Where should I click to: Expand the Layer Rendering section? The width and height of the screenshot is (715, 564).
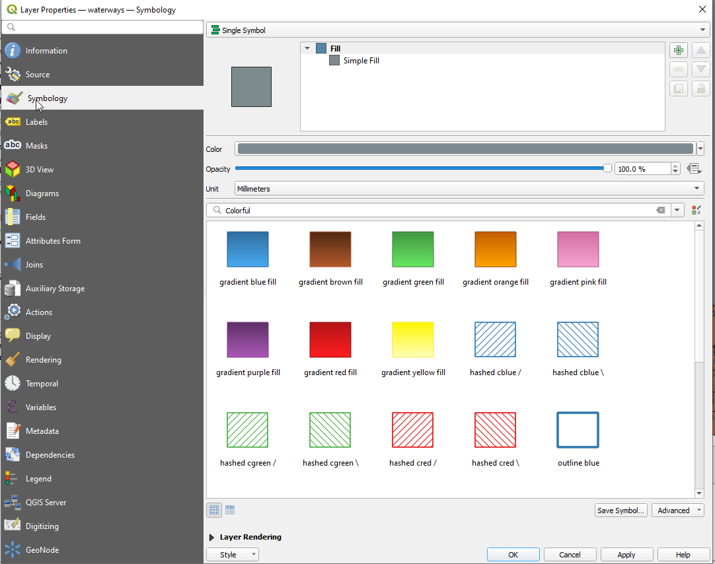click(x=211, y=537)
